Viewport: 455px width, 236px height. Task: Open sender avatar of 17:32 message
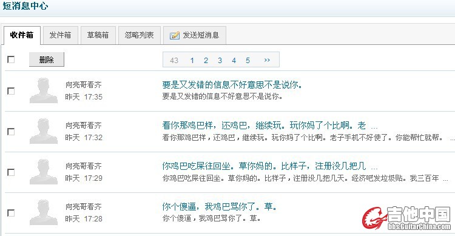click(x=44, y=131)
